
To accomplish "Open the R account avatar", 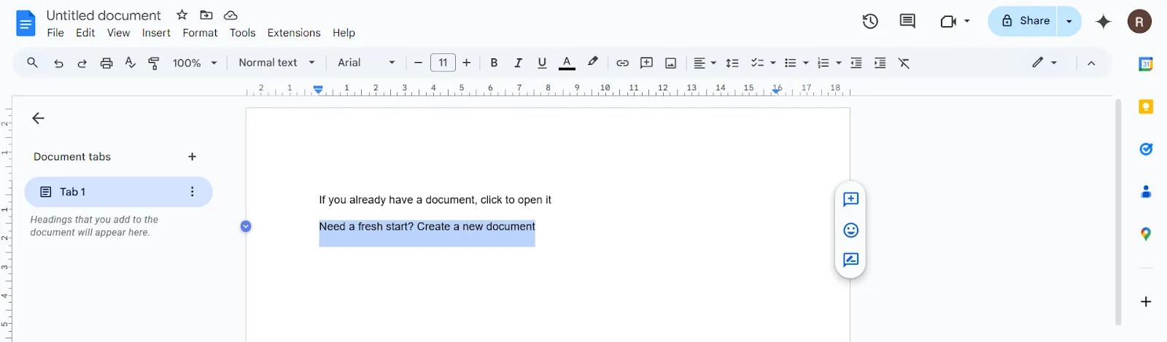I will (1139, 21).
